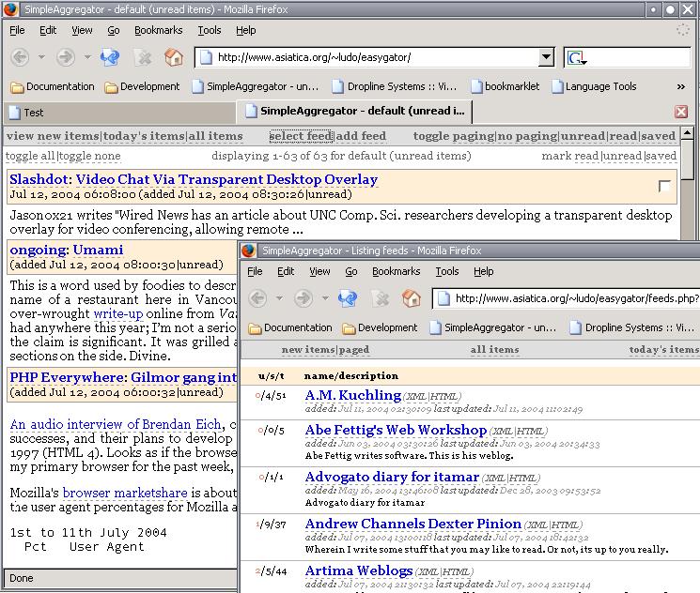Screen dimensions: 700x593
Task: Open Forward history dropdown in Listing feeds window
Action: [x=325, y=297]
